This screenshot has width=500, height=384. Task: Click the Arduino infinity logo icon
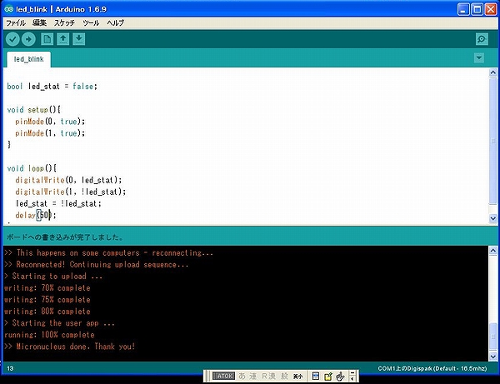click(x=9, y=9)
